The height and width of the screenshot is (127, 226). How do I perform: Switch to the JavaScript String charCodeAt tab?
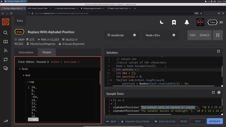[66, 8]
